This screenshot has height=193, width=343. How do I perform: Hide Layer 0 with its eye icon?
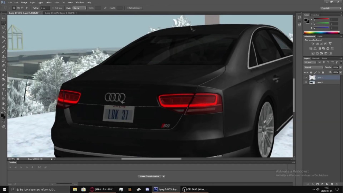306,82
